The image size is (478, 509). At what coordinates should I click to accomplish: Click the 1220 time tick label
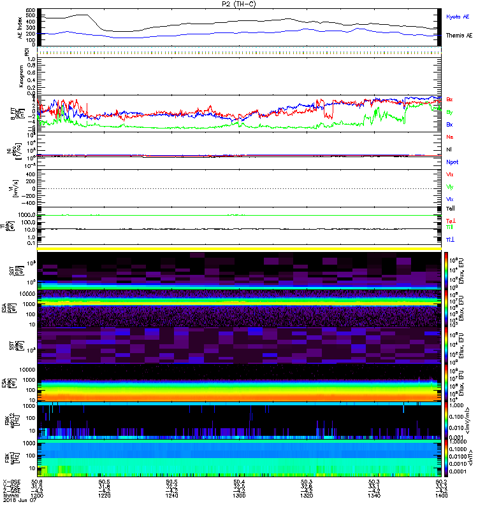105,496
